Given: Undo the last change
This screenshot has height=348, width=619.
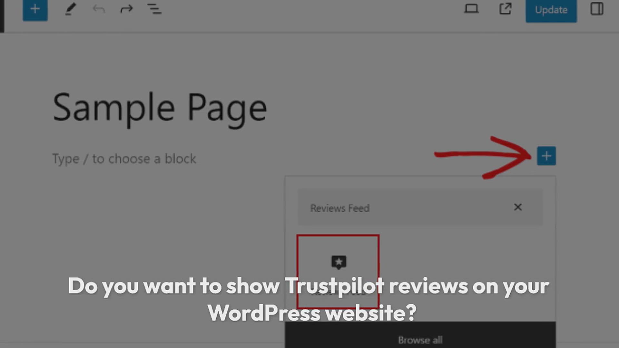Looking at the screenshot, I should [x=99, y=9].
